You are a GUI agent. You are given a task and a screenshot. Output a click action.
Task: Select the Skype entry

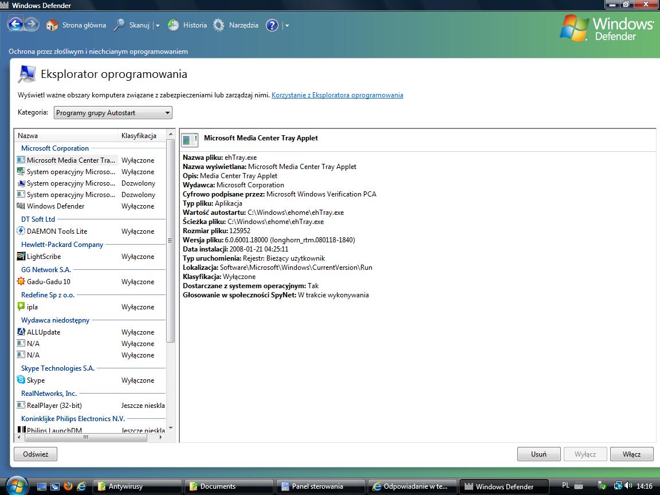pyautogui.click(x=91, y=380)
